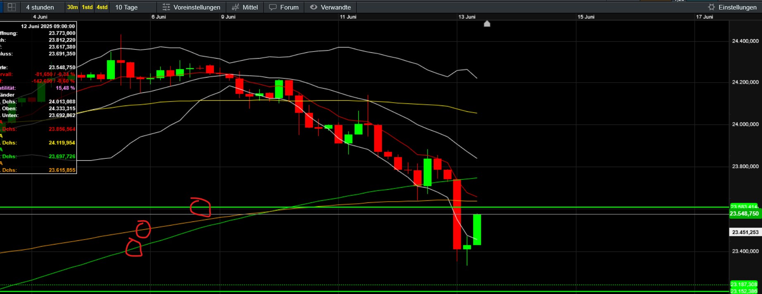Click the orange average value 23.615,855
Image resolution: width=762 pixels, height=294 pixels.
pos(62,170)
